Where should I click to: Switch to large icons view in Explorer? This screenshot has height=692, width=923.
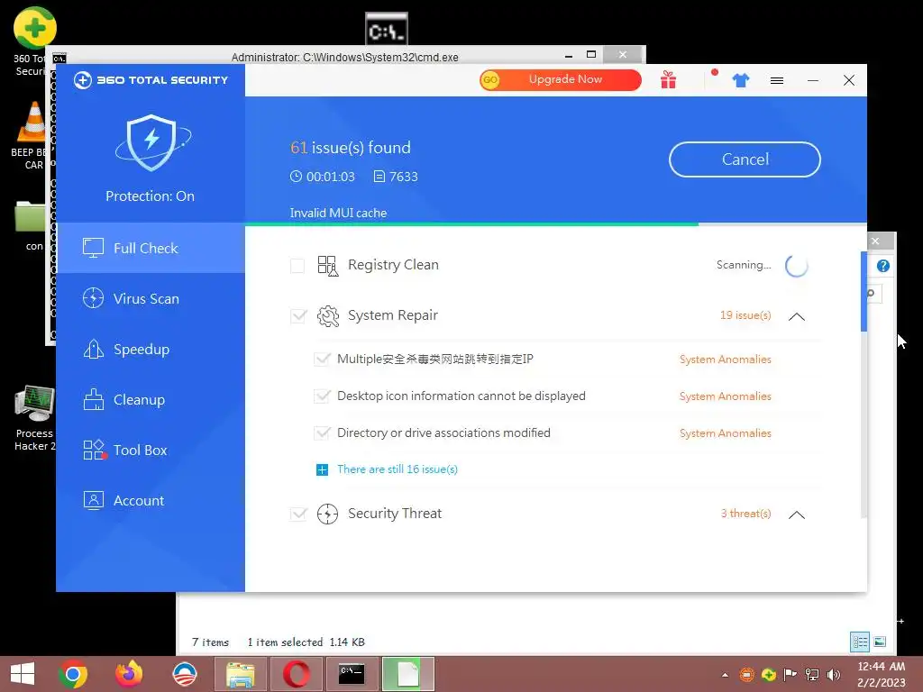tap(880, 642)
